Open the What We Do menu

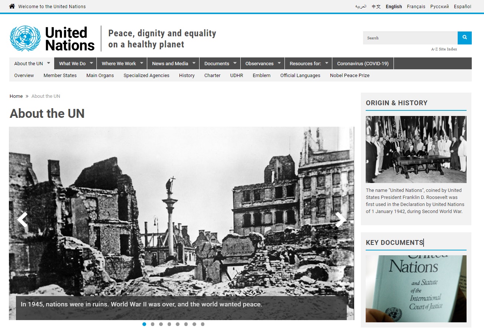point(72,63)
